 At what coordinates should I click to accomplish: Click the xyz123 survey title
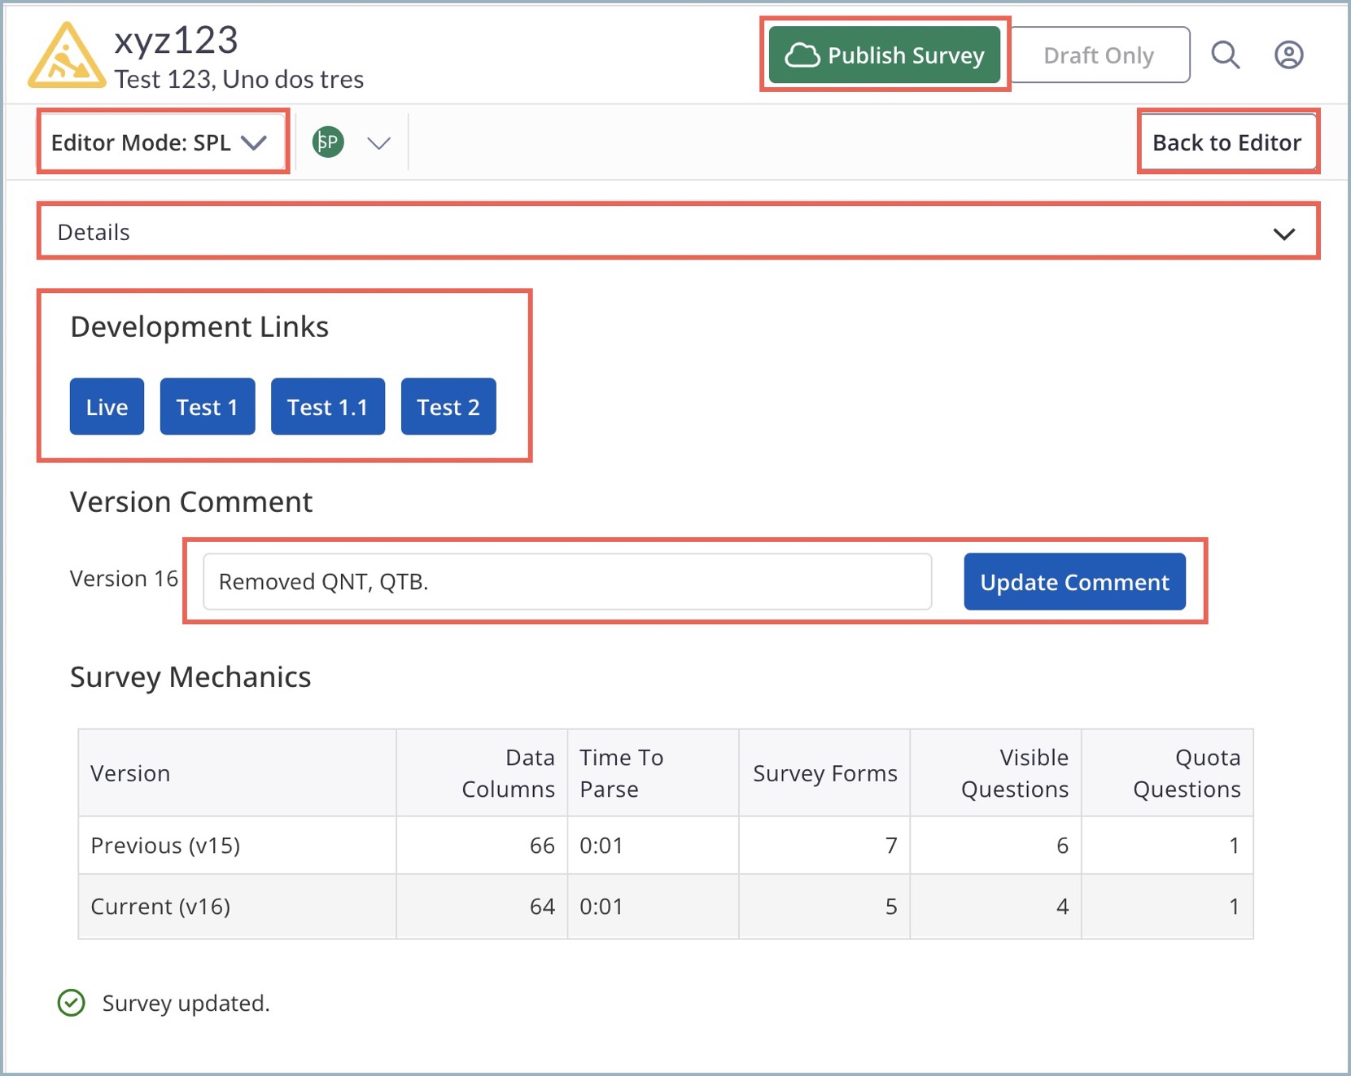point(176,40)
